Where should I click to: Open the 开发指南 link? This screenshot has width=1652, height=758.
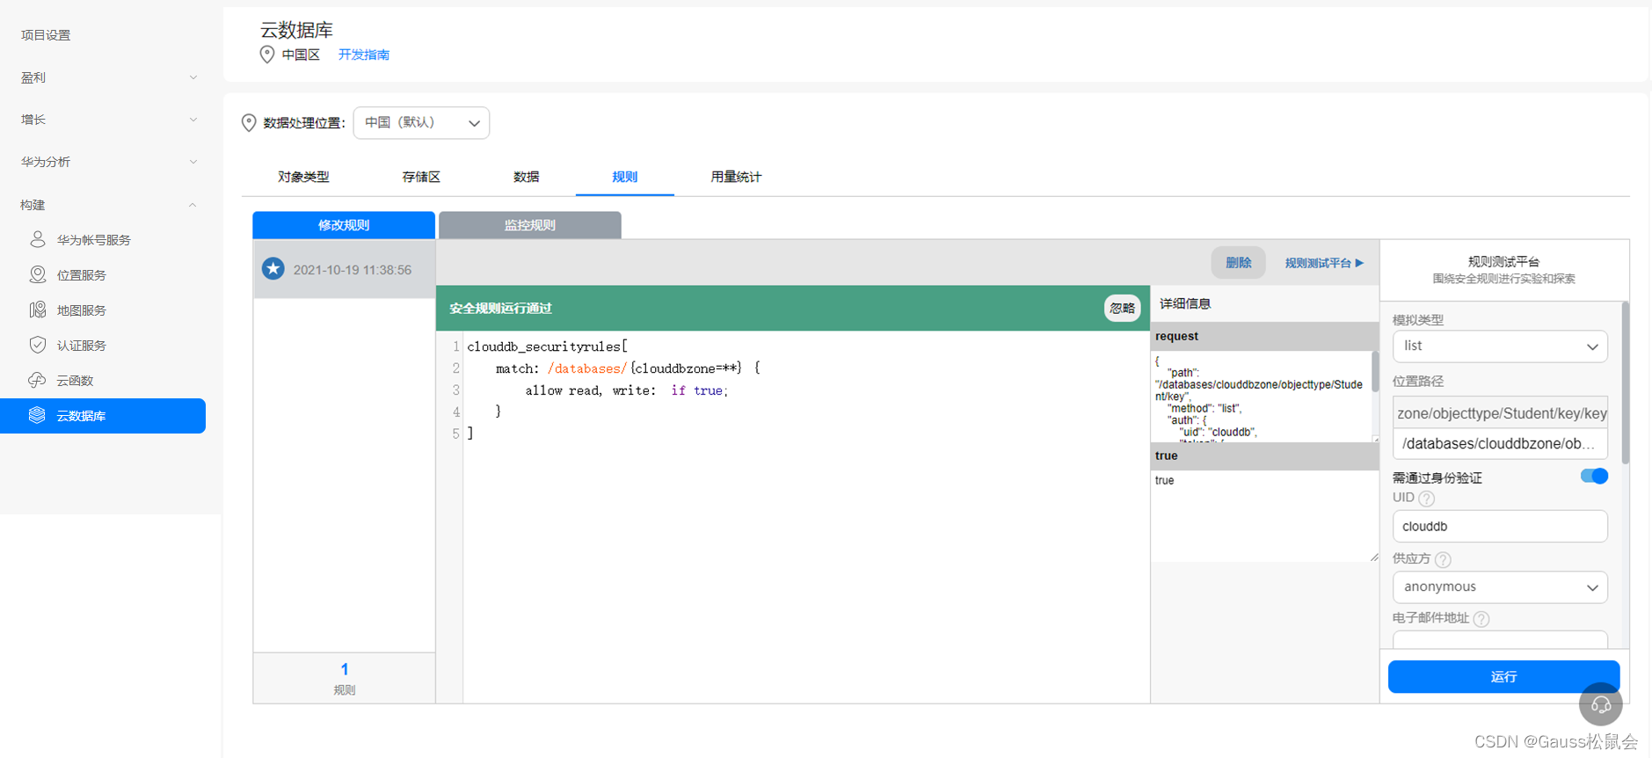(364, 55)
